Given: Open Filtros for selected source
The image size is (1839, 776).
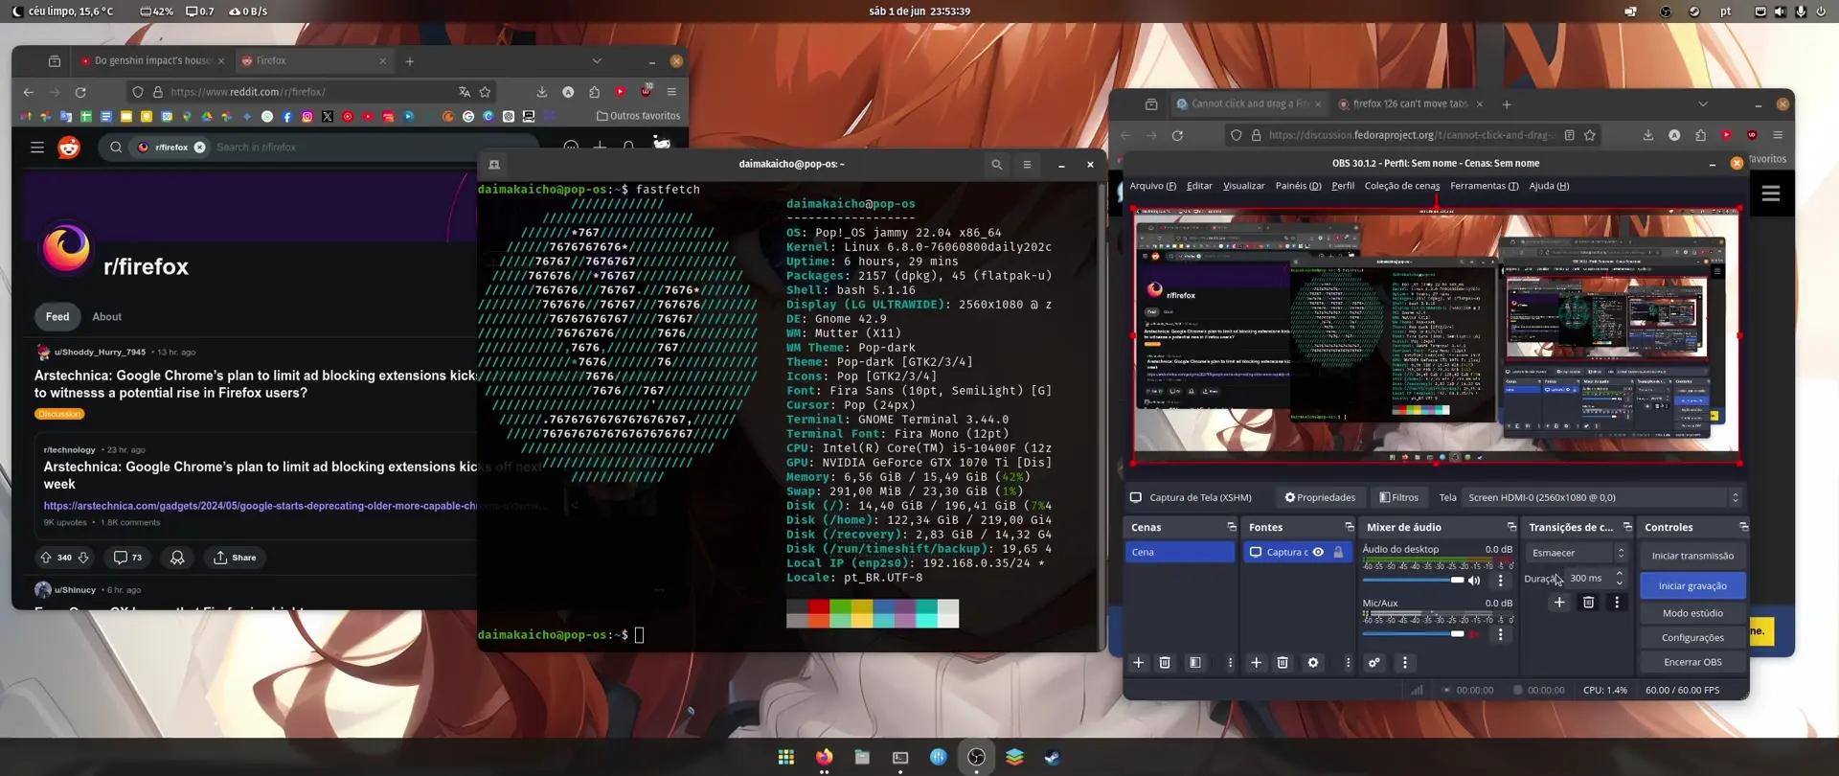Looking at the screenshot, I should pyautogui.click(x=1398, y=497).
